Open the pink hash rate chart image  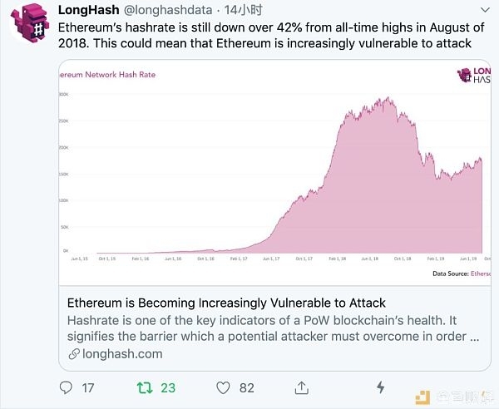(275, 172)
